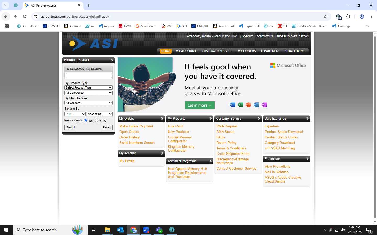Image resolution: width=377 pixels, height=235 pixels.
Task: Open Chrome three-dot menu
Action: pyautogui.click(x=371, y=16)
